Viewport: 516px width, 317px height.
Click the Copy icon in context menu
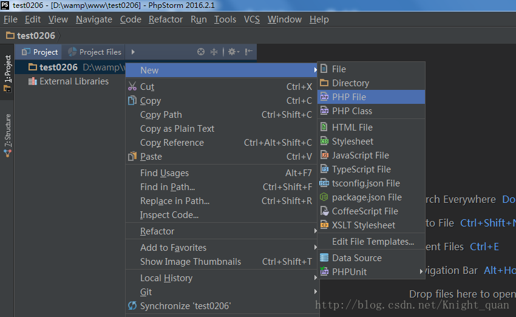(132, 100)
